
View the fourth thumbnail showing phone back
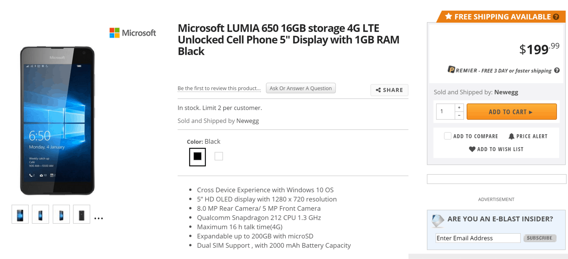click(x=82, y=214)
